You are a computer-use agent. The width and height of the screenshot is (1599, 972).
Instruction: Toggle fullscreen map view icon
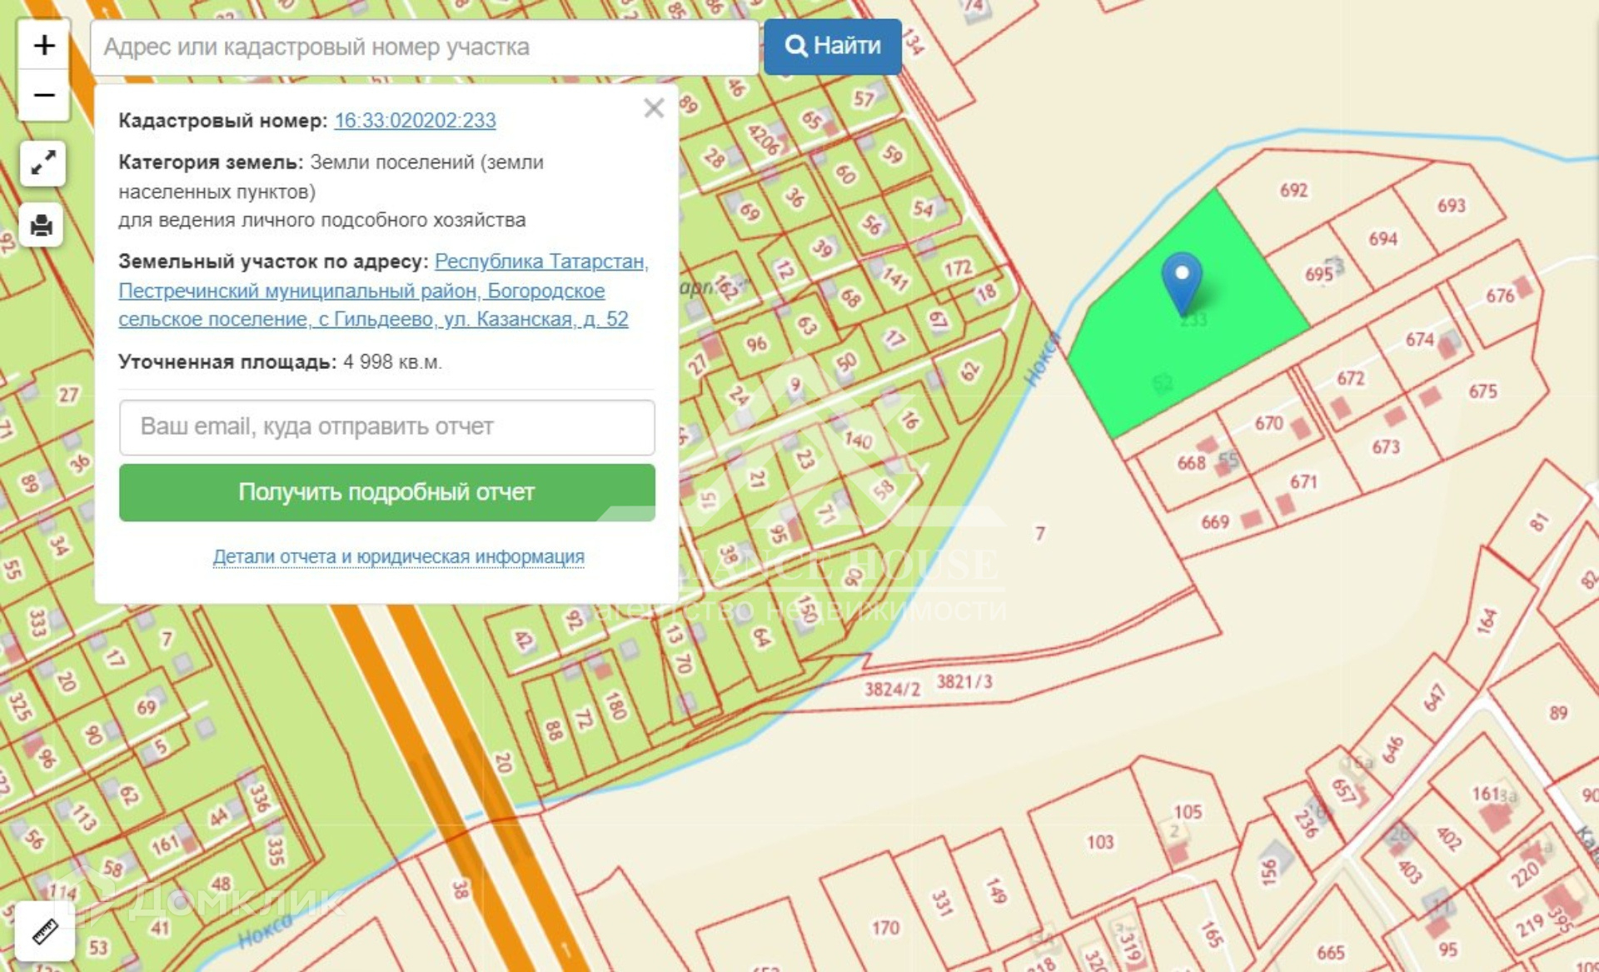pos(42,163)
